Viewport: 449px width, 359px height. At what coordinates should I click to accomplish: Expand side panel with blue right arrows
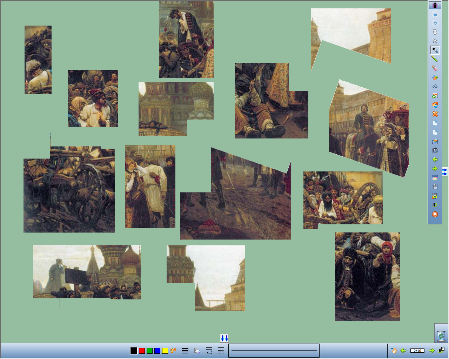click(445, 171)
